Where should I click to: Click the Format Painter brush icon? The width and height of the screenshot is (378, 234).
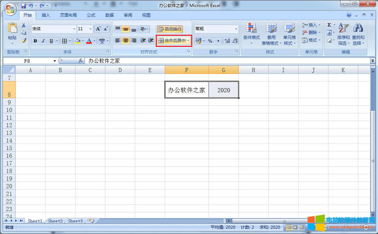tap(23, 41)
